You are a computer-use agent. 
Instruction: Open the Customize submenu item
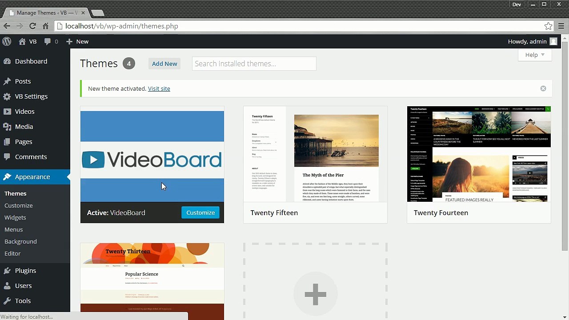tap(19, 205)
